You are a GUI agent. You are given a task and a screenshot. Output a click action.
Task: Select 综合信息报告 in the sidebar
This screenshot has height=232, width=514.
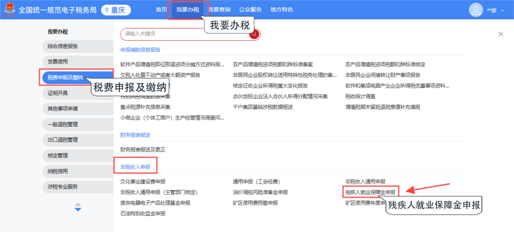[x=78, y=46]
